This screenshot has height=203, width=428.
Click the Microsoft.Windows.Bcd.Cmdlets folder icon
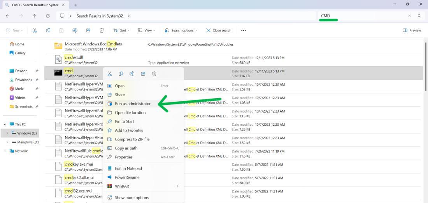(x=58, y=46)
